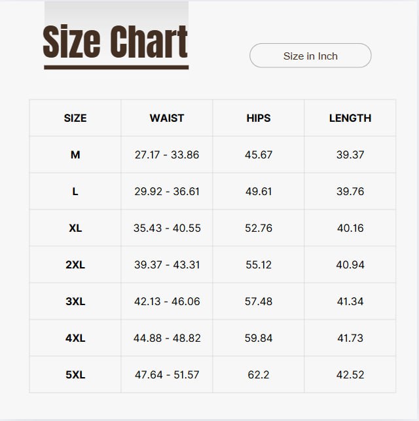419x421 pixels.
Task: Click the XL size row label
Action: [x=75, y=229]
